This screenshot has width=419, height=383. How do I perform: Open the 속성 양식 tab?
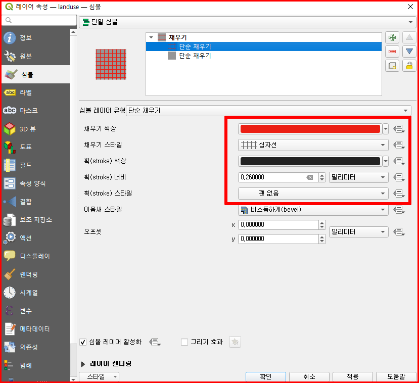(35, 183)
